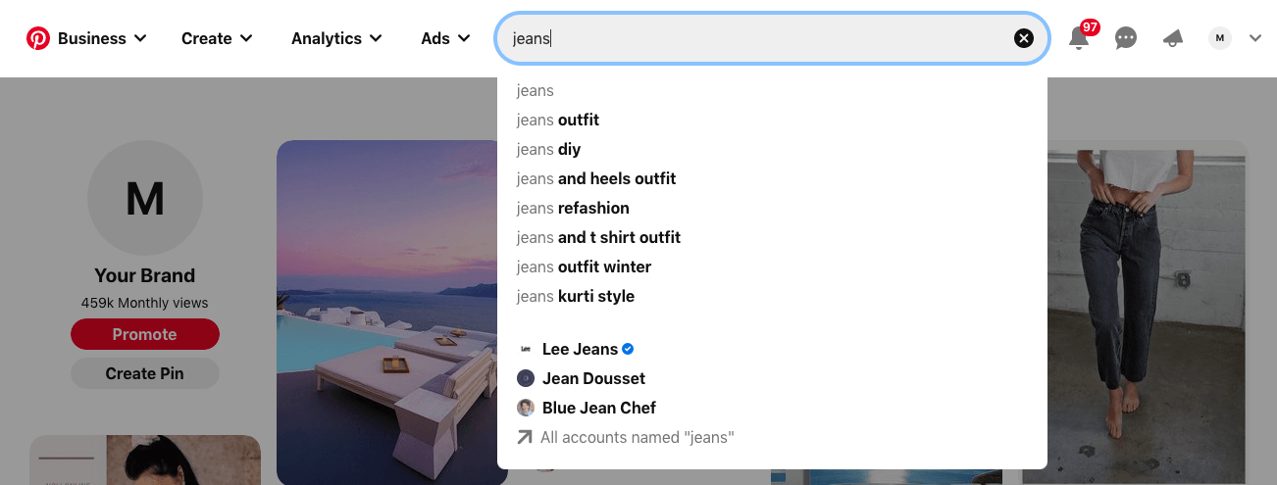This screenshot has height=485, width=1277.
Task: Expand the Business dropdown menu
Action: click(102, 38)
